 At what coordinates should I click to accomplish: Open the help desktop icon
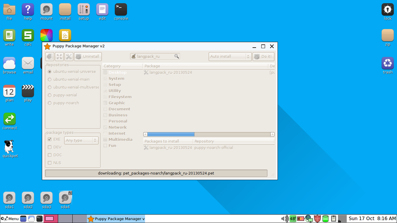(28, 12)
